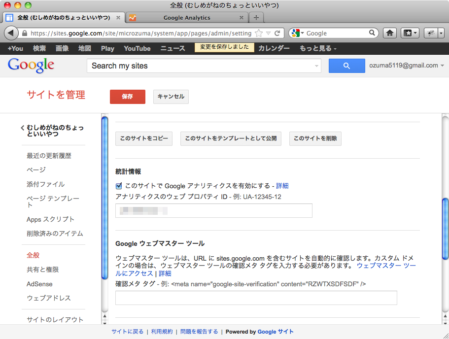Image resolution: width=449 pixels, height=339 pixels.
Task: Open 共有と権限 in sidebar
Action: [42, 270]
